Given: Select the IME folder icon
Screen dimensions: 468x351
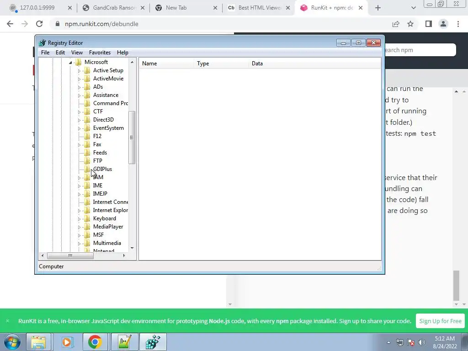Looking at the screenshot, I should coord(87,186).
